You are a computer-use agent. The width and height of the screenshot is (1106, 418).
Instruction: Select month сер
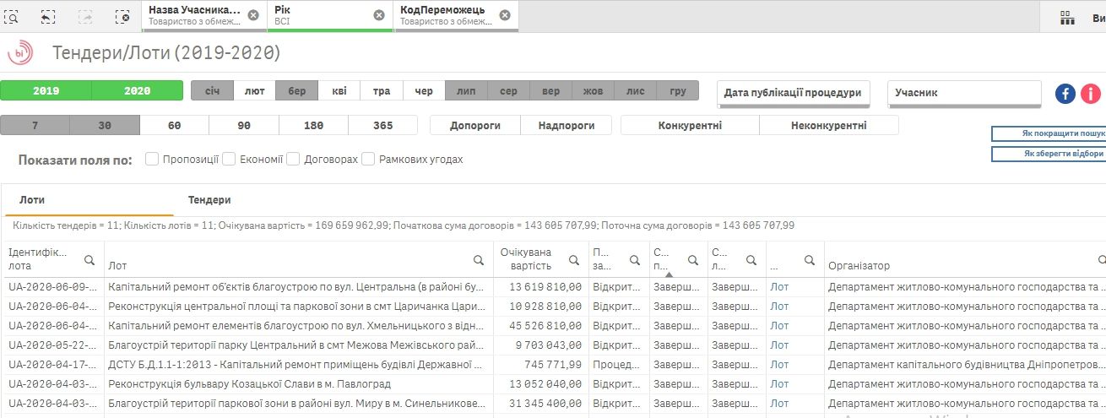click(x=508, y=90)
